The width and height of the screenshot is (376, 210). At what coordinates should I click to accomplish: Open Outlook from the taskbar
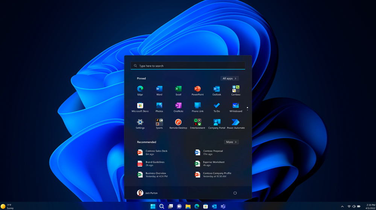point(214,206)
